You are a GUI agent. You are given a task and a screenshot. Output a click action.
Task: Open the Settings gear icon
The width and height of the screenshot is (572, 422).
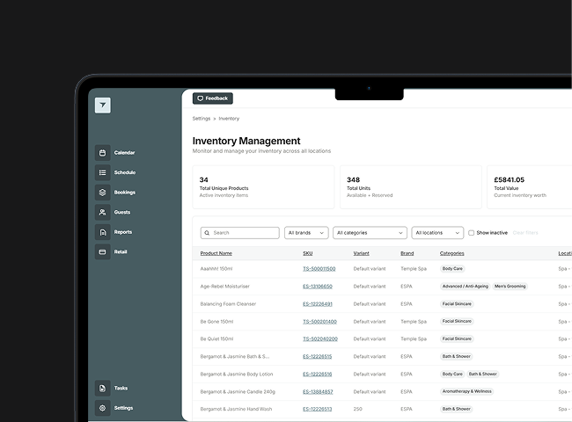click(x=102, y=408)
